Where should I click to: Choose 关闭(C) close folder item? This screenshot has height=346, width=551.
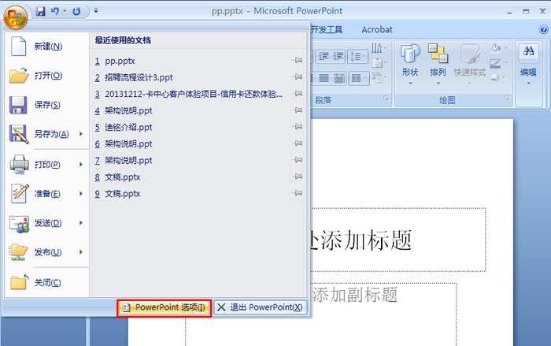(47, 282)
